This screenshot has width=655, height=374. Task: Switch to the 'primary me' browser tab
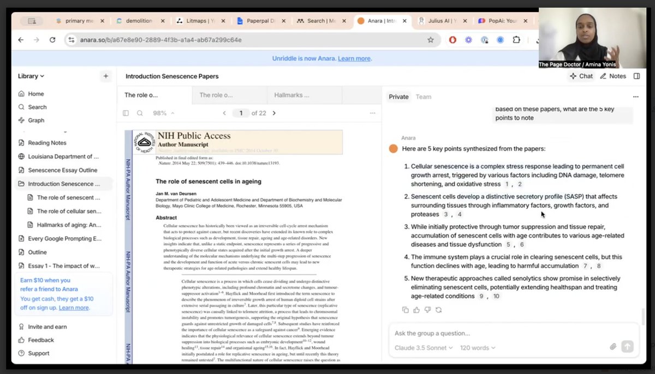[x=80, y=21]
